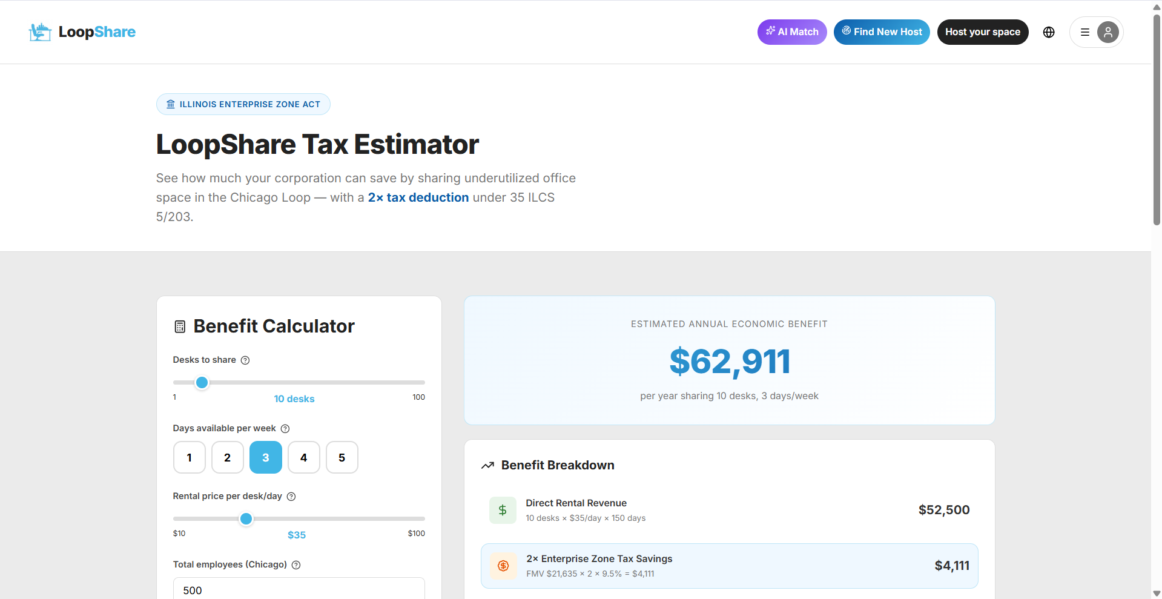
Task: Show help for Days available per week
Action: (285, 429)
